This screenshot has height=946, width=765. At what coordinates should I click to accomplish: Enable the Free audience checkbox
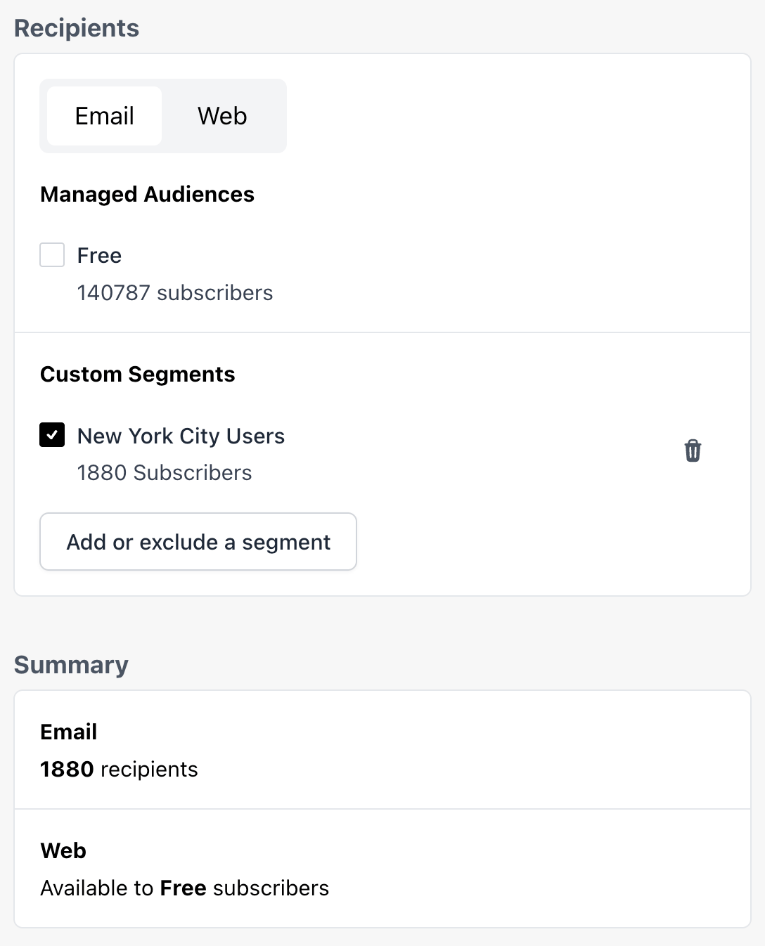point(52,255)
